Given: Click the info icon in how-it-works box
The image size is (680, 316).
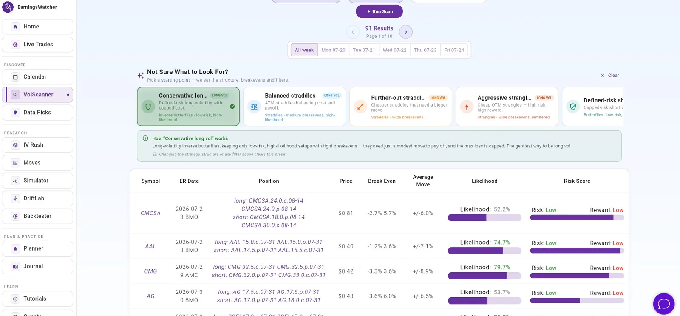Looking at the screenshot, I should (x=145, y=138).
